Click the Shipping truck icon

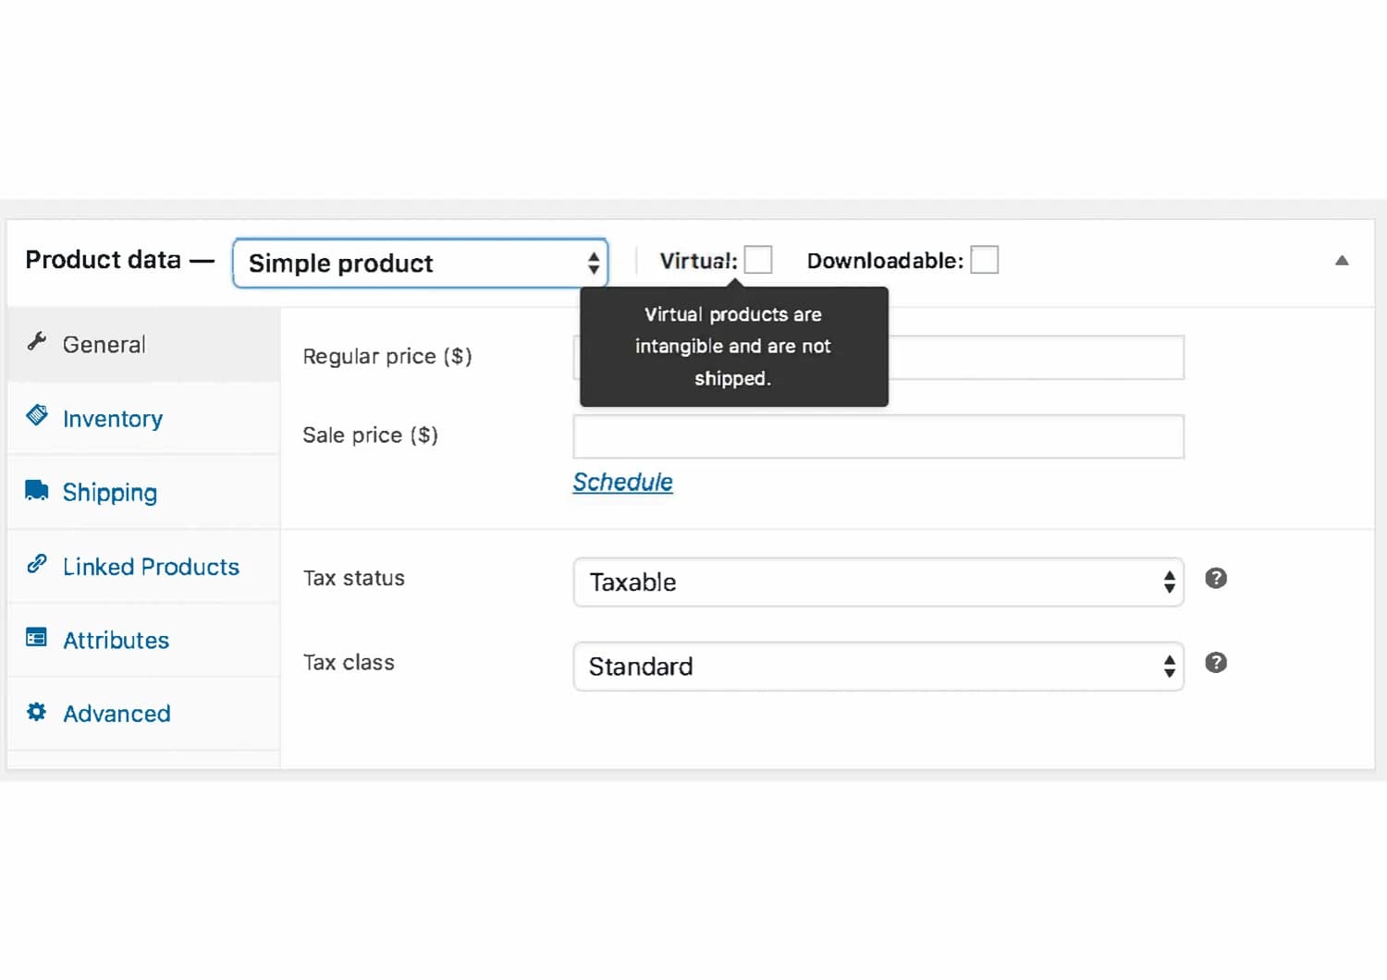point(37,490)
